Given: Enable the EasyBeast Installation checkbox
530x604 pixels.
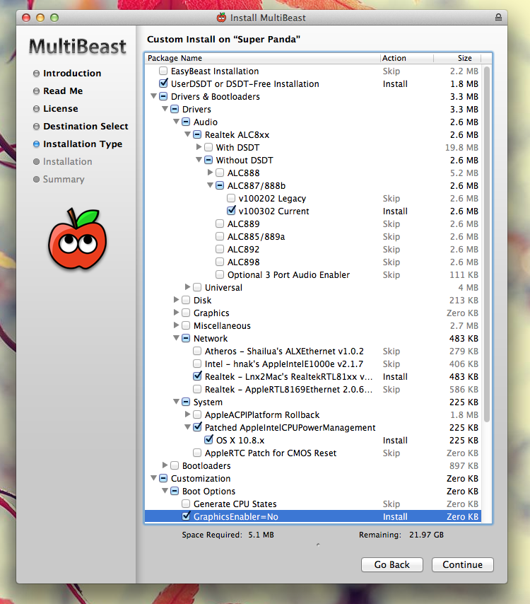Looking at the screenshot, I should (x=163, y=71).
